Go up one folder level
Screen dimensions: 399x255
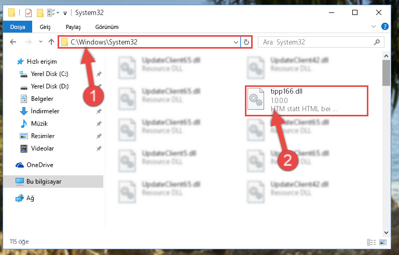(51, 42)
